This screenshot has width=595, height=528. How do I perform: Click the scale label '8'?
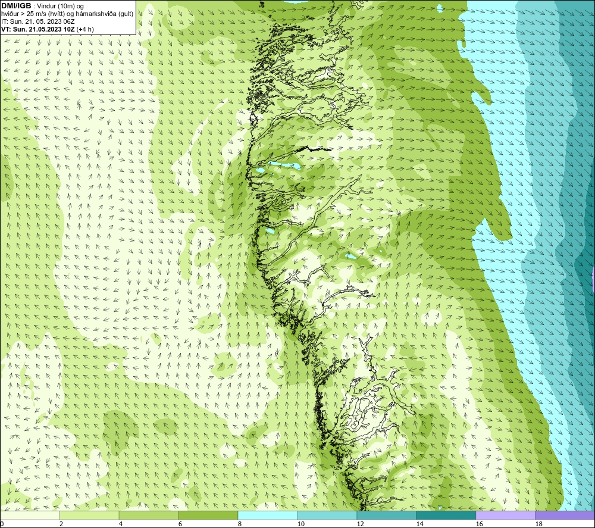pos(239,524)
